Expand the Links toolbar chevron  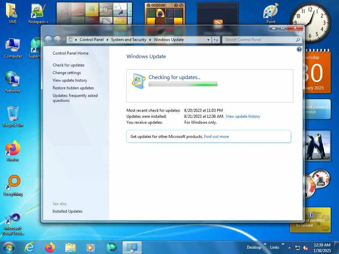click(x=283, y=244)
